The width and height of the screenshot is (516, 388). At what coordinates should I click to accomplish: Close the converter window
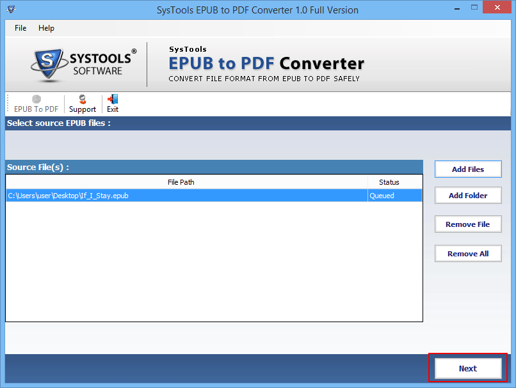[x=497, y=7]
